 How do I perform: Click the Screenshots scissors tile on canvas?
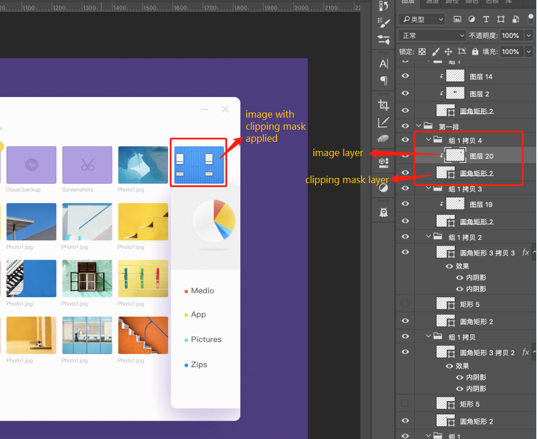(x=87, y=165)
